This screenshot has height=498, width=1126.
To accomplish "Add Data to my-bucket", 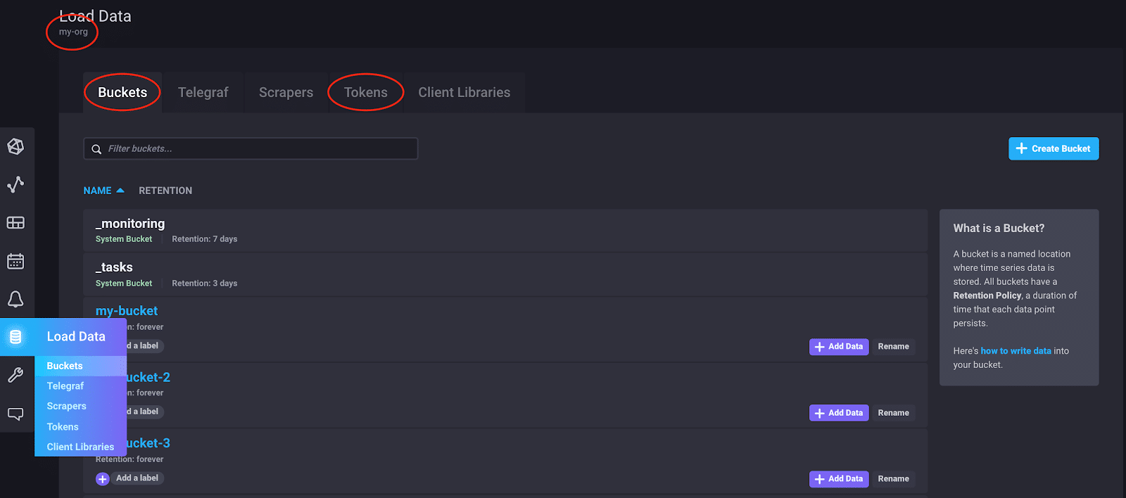I will [838, 346].
